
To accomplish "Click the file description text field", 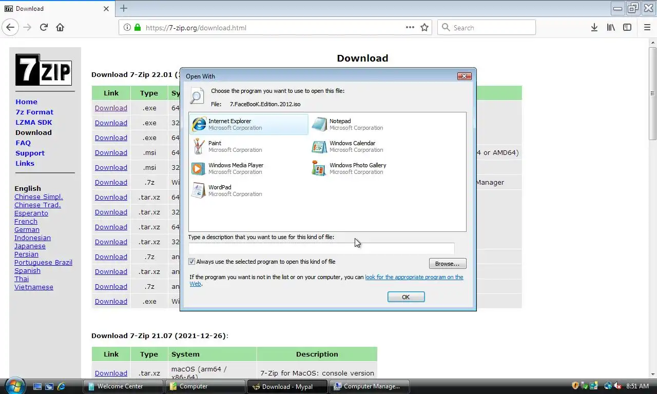I will click(321, 249).
